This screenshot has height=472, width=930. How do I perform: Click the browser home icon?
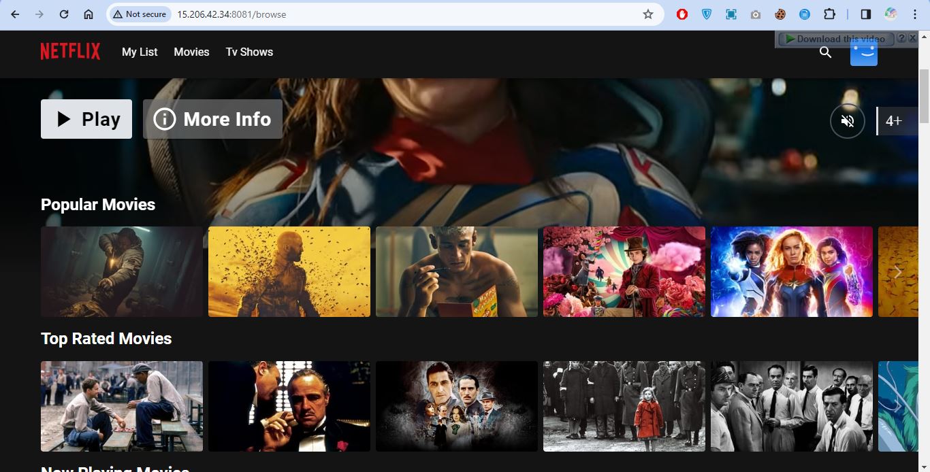[x=89, y=14]
